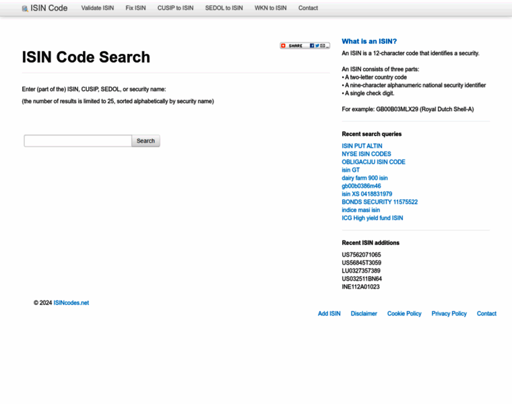The width and height of the screenshot is (512, 404).
Task: Click 'ICG High yield fund ISIN' query
Action: 373,218
